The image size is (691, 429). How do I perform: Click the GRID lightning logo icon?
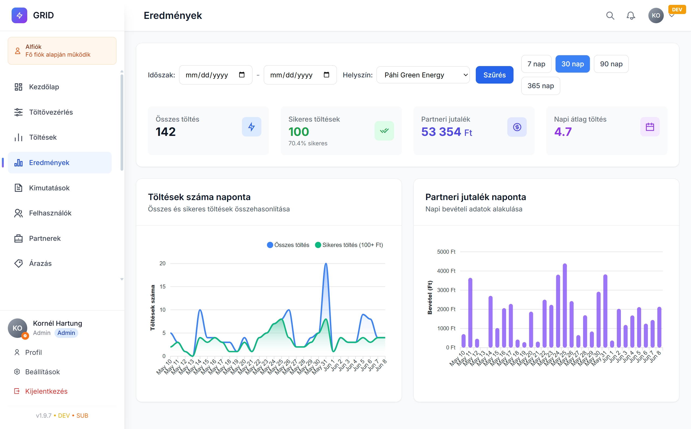19,15
